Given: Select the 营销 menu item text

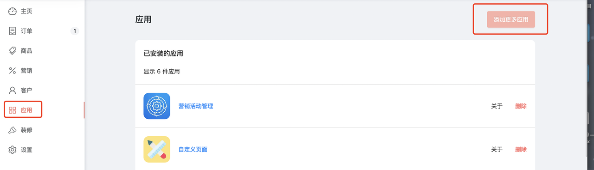Looking at the screenshot, I should click(26, 71).
